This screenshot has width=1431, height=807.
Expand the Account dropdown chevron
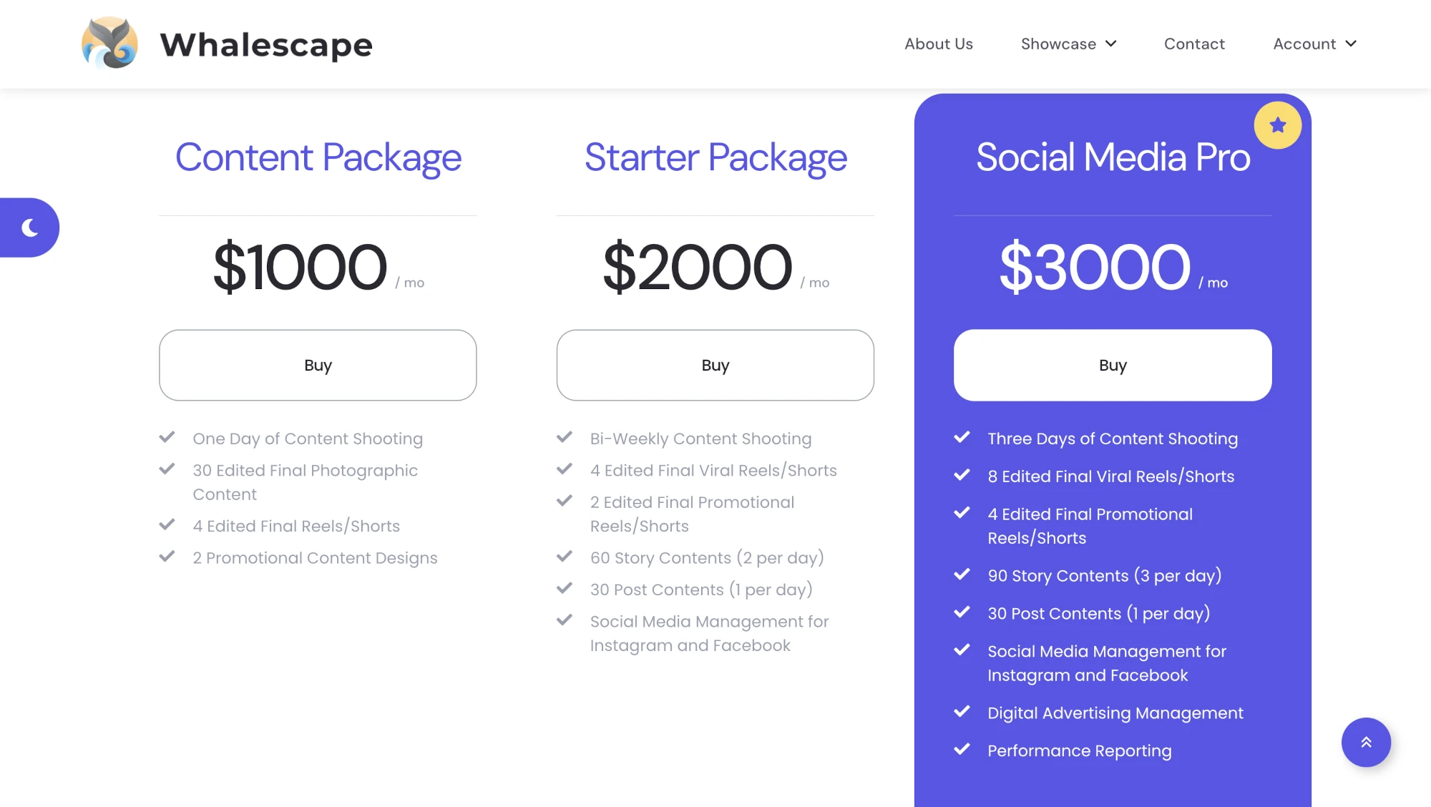click(1351, 44)
